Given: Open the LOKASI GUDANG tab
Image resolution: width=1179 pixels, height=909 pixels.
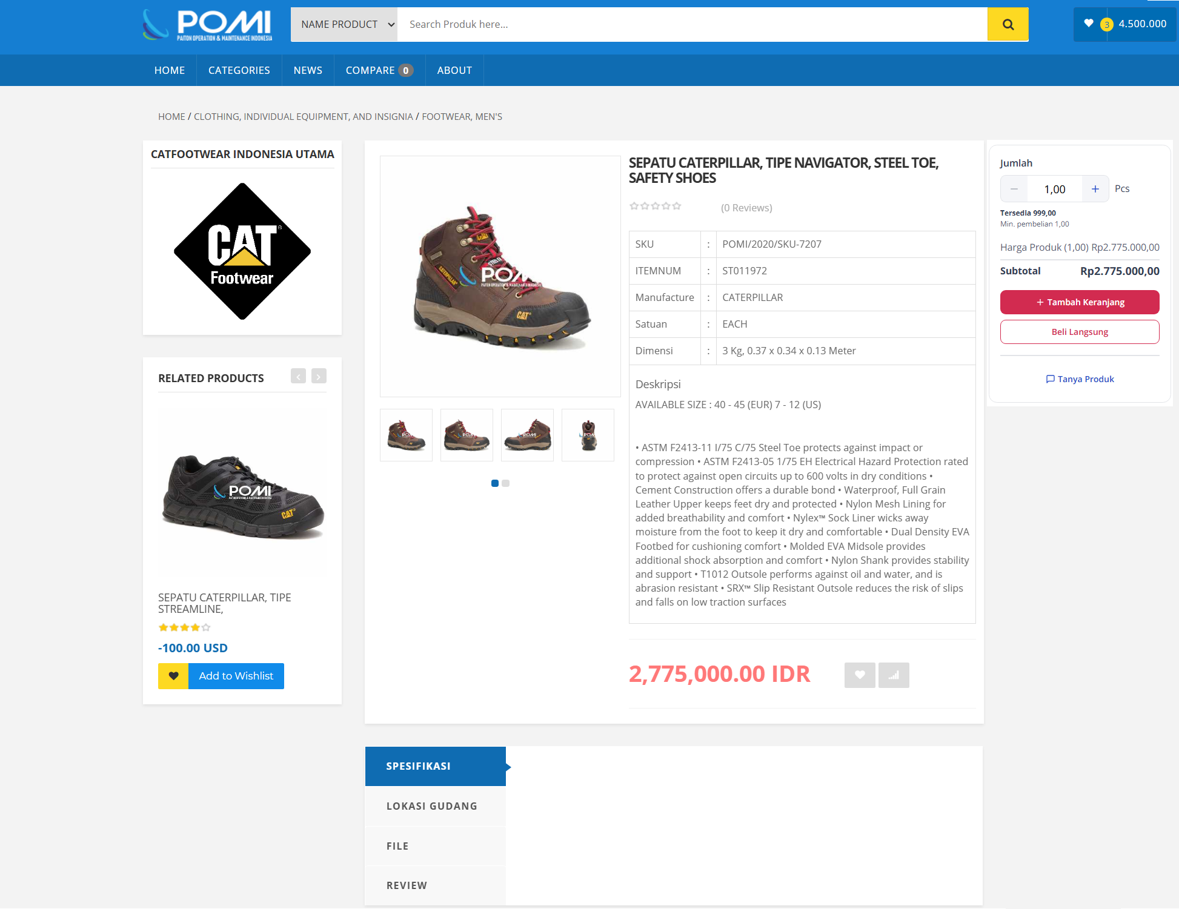Looking at the screenshot, I should (432, 806).
